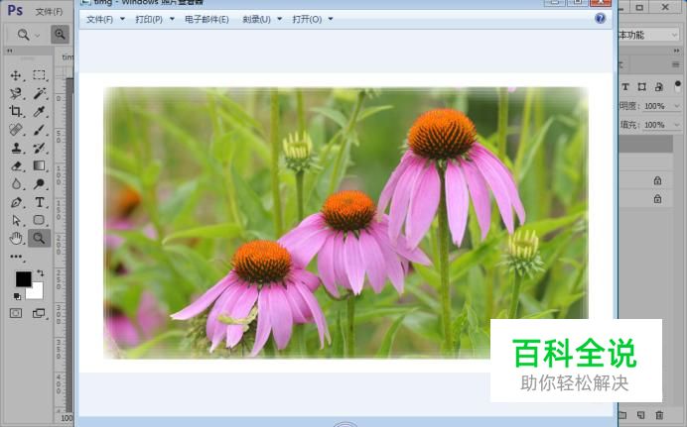Maximize the Photoshop window
The width and height of the screenshot is (687, 427).
(x=639, y=7)
